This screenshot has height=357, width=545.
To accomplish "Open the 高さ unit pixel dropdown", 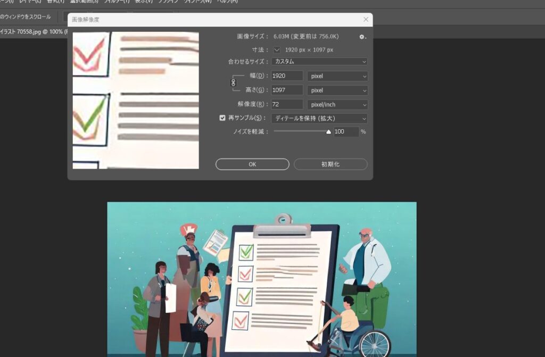I will click(337, 90).
